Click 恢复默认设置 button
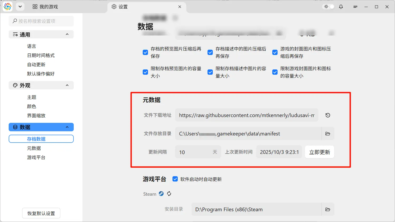This screenshot has width=395, height=222. tap(41, 213)
